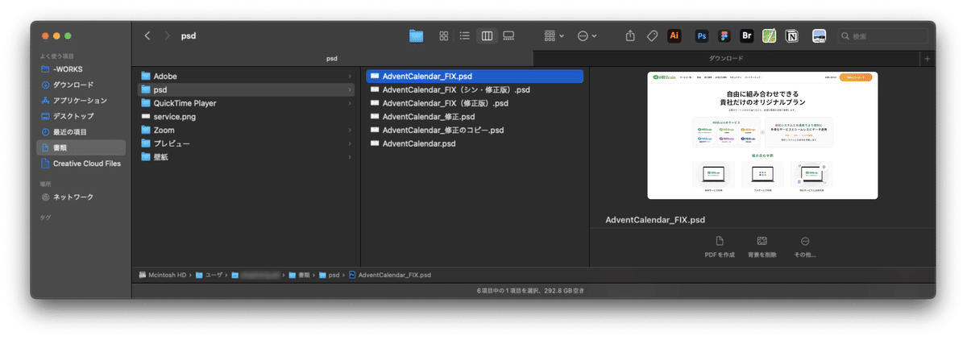The width and height of the screenshot is (967, 340).
Task: Expand the プレビュー folder chevron
Action: (350, 143)
